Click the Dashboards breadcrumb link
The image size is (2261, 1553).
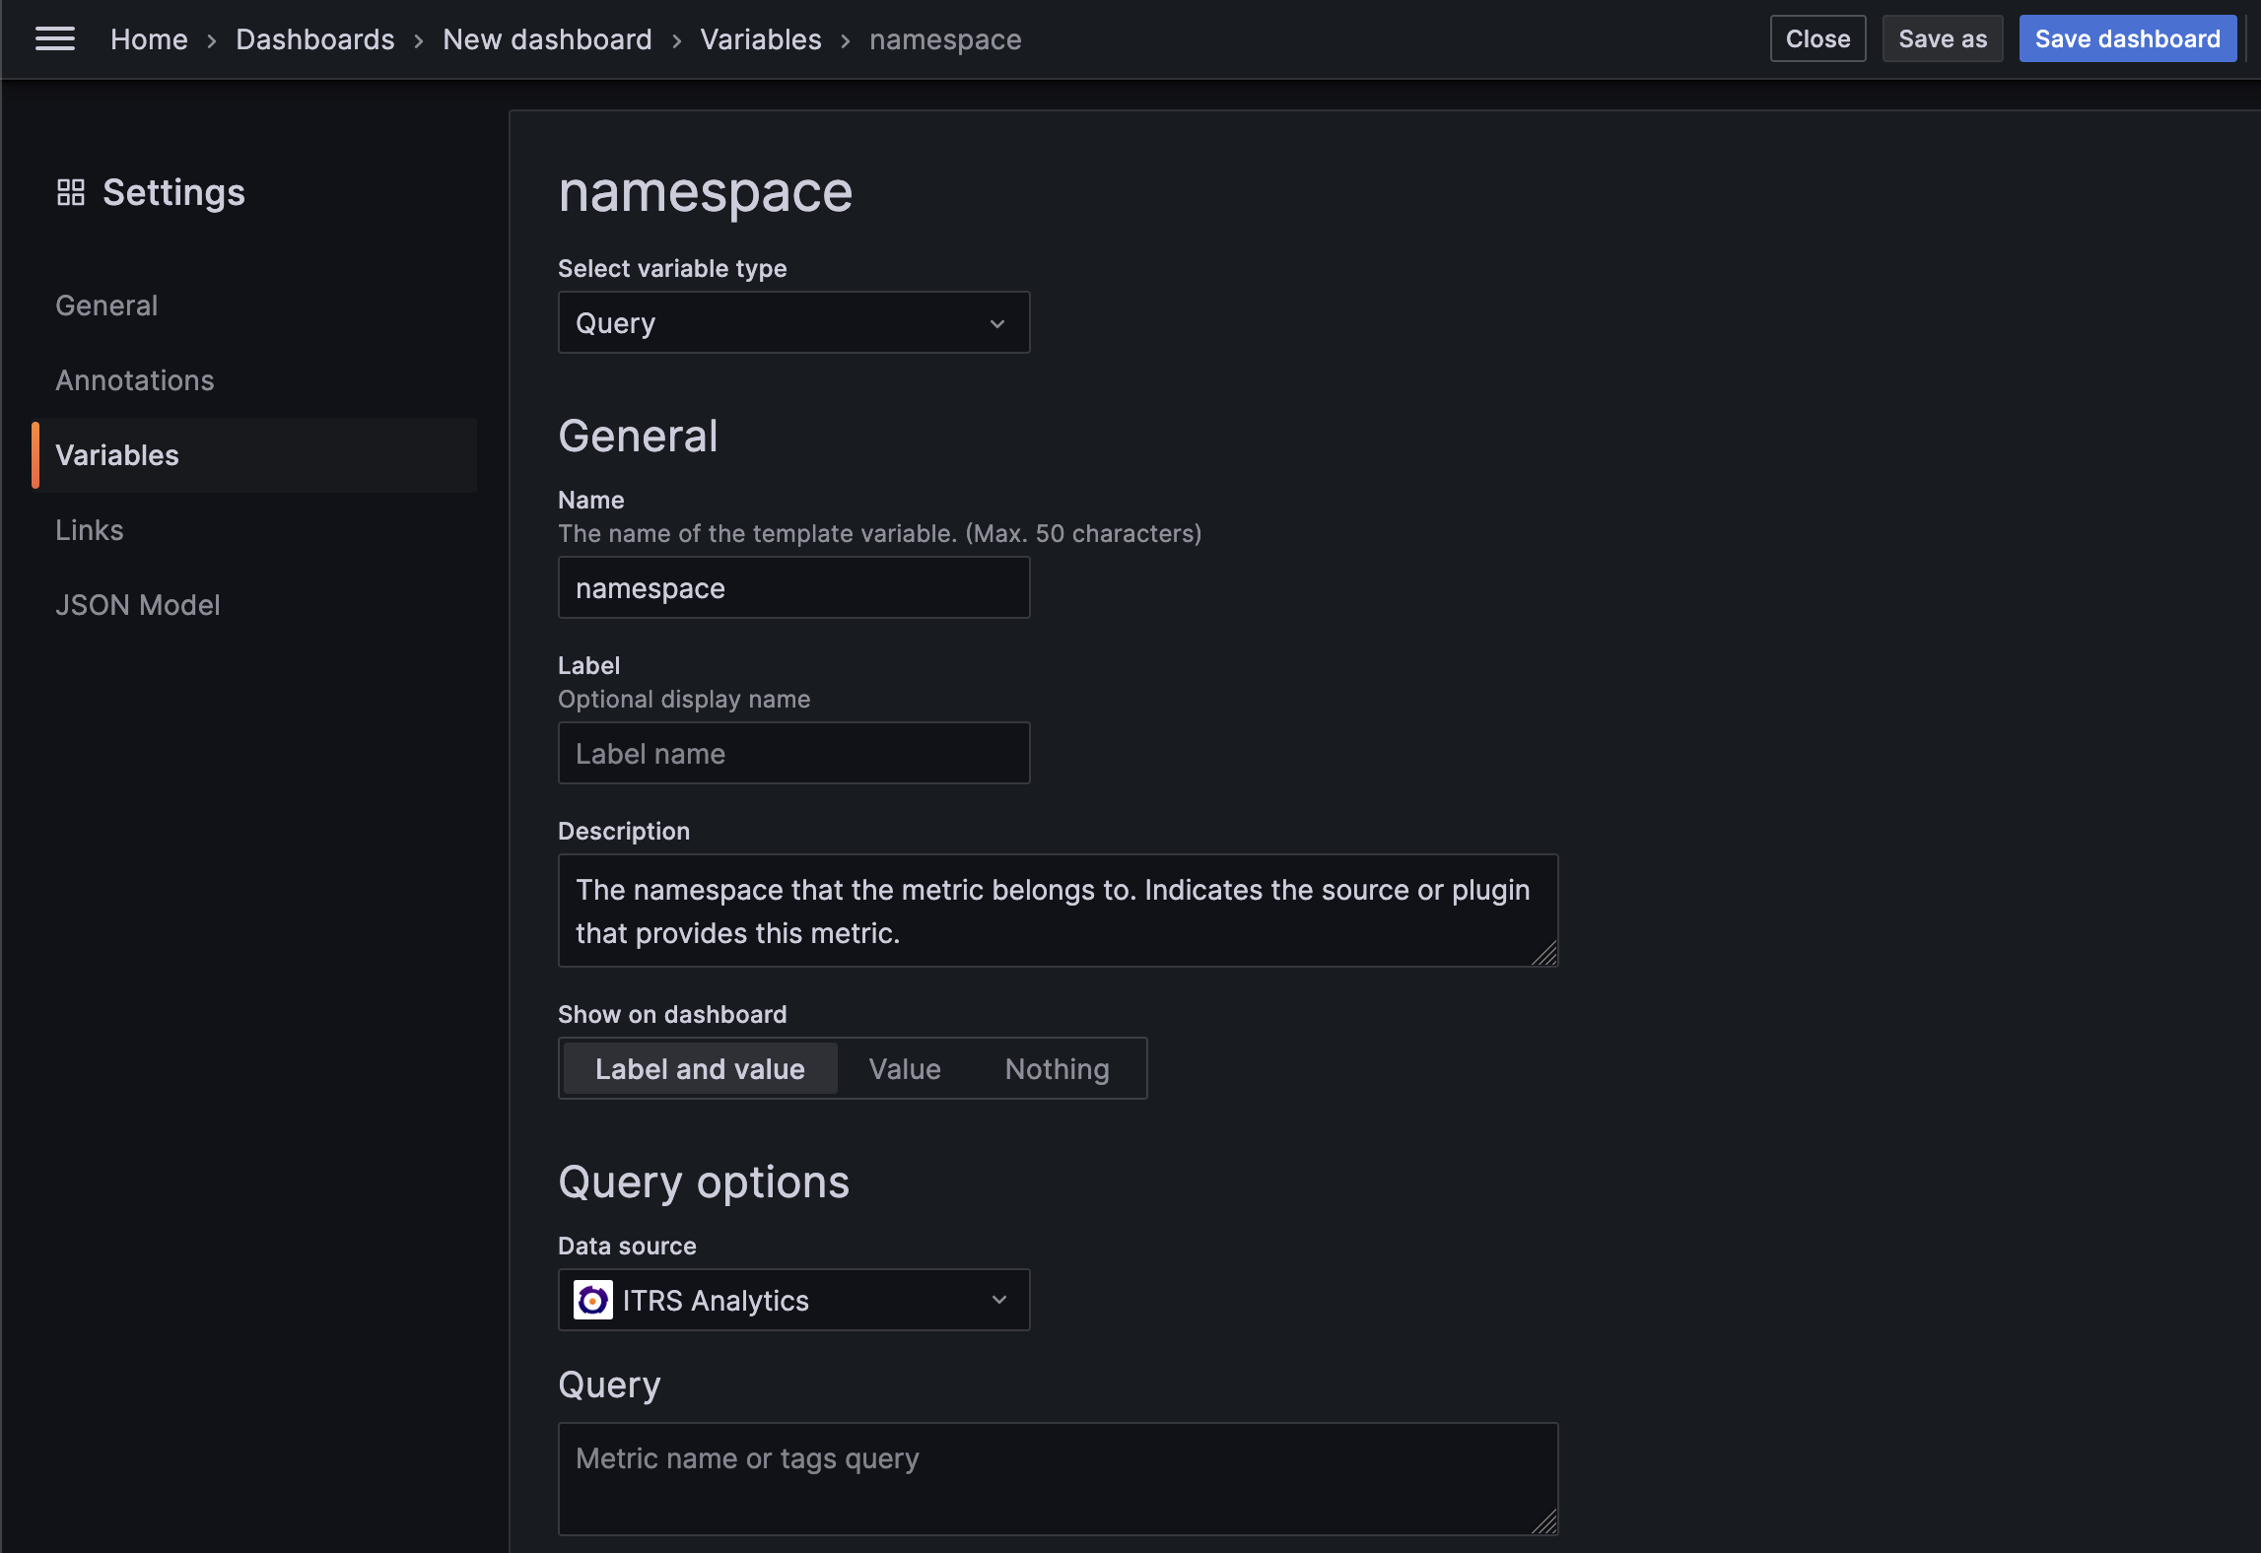(315, 39)
